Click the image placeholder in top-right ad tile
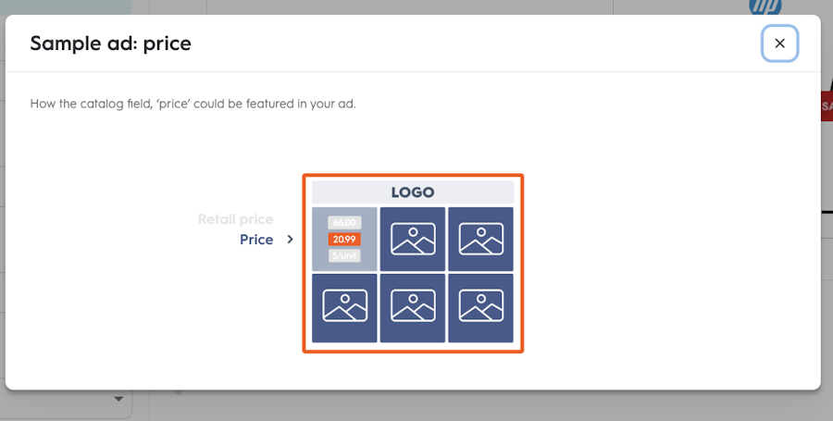This screenshot has width=833, height=421. 480,239
